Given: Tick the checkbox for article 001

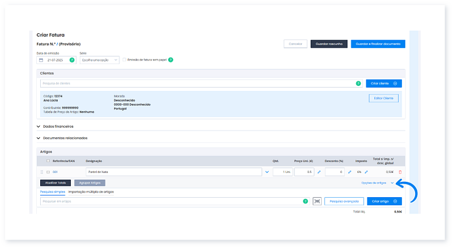Looking at the screenshot, I should (48, 172).
